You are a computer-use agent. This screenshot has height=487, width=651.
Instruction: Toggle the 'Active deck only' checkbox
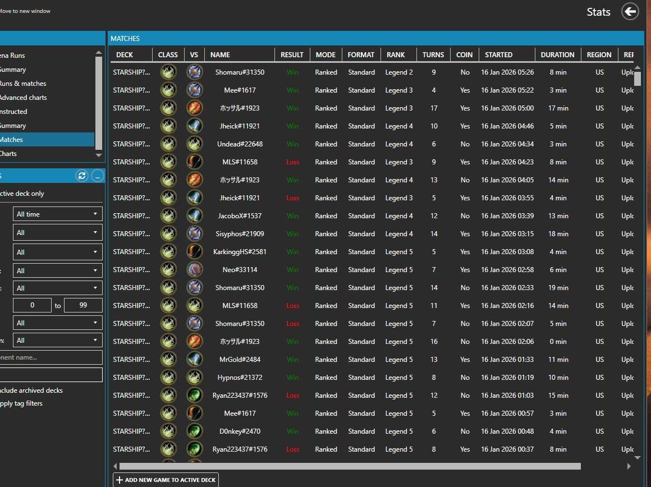(x=22, y=194)
